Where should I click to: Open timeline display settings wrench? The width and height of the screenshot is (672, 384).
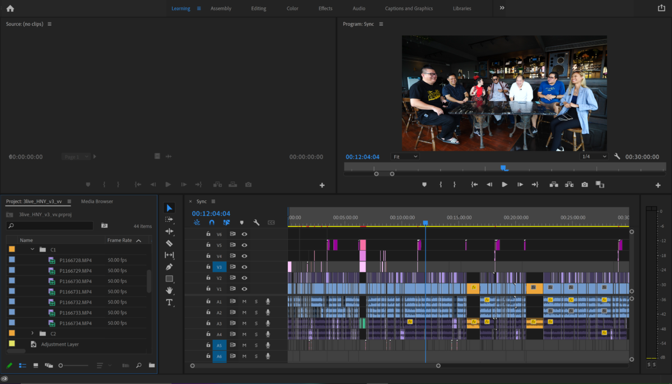tap(256, 222)
